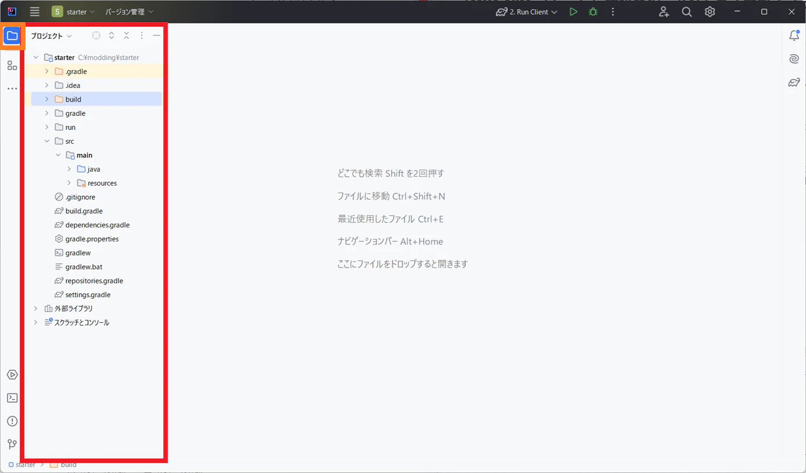
Task: Open the Structure tool window icon
Action: pyautogui.click(x=12, y=65)
